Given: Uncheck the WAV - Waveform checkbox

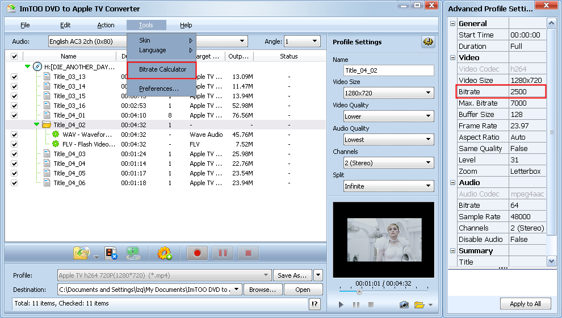Looking at the screenshot, I should tap(14, 135).
